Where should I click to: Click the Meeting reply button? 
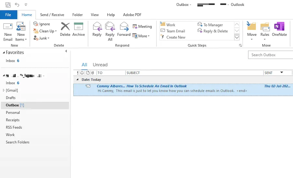coord(142,26)
